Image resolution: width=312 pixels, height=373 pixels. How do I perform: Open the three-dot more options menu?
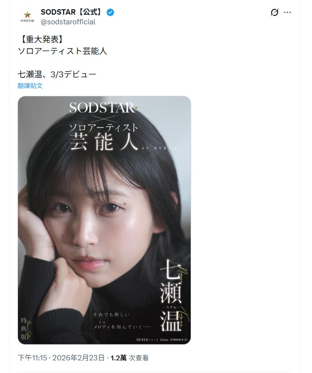click(287, 12)
